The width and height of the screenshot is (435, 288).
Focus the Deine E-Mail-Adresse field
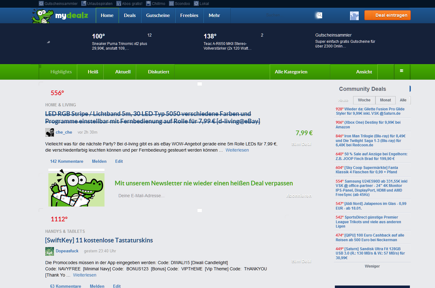(x=198, y=196)
